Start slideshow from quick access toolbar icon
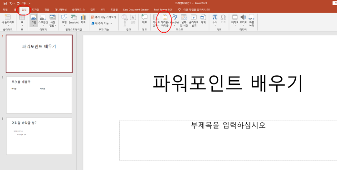The width and height of the screenshot is (337, 170). coord(24,3)
